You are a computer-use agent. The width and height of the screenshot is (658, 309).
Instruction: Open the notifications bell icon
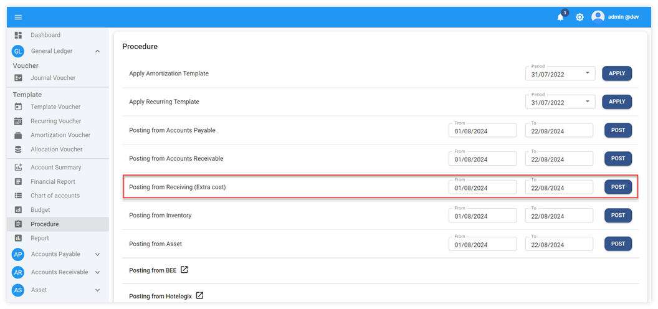click(x=560, y=17)
